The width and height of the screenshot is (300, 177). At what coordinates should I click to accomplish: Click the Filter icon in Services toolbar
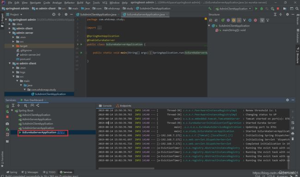[x=32, y=105]
